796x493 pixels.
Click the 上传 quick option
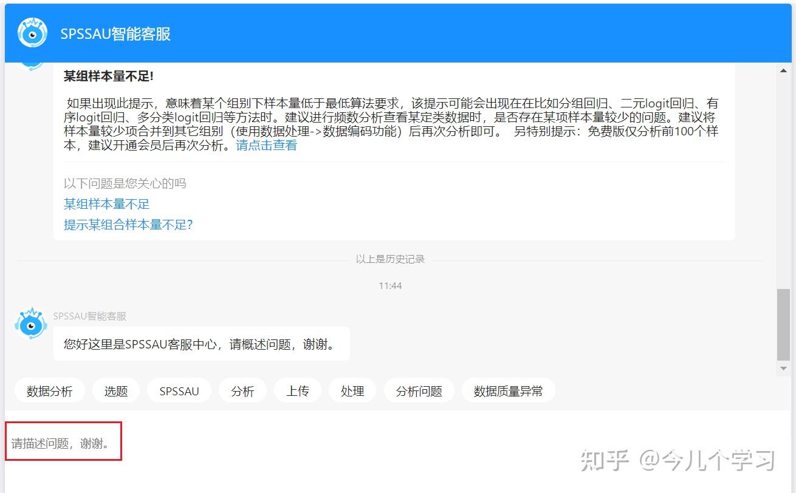pos(298,391)
